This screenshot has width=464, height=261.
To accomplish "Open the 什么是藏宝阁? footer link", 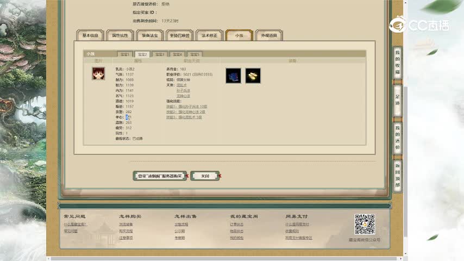I will [x=75, y=225].
